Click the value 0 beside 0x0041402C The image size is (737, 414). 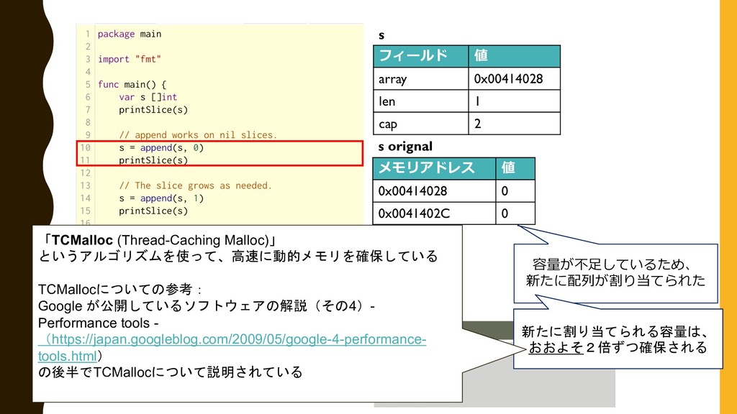point(515,213)
